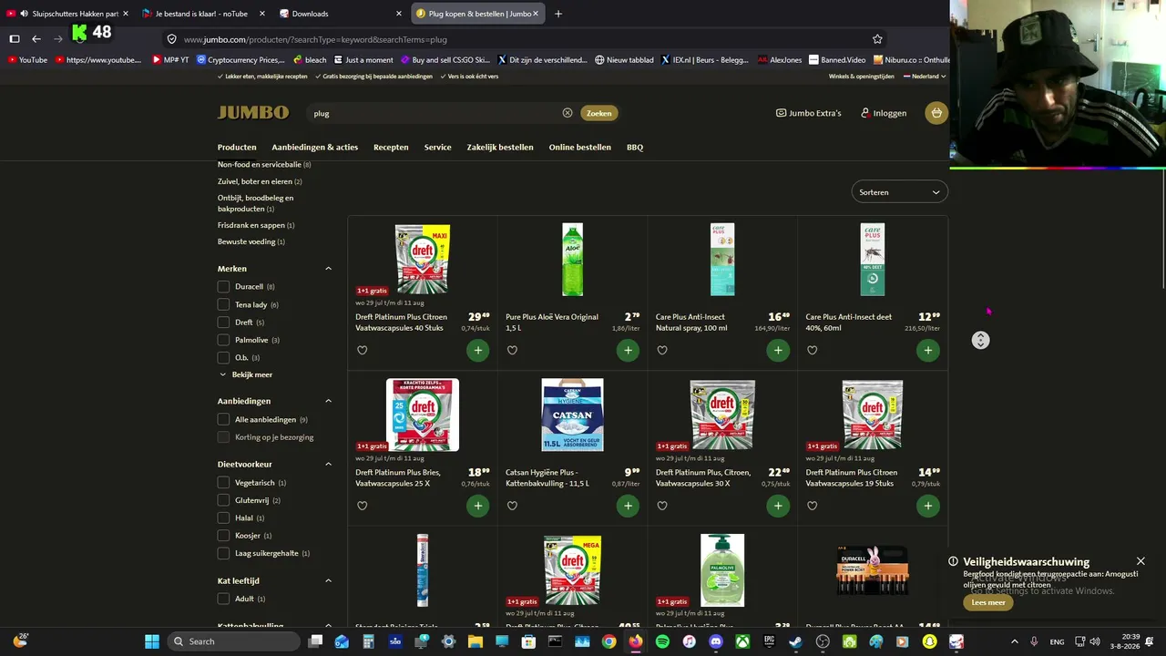
Task: Add Care Plus Anti-Insect Natural spray to cart
Action: (778, 350)
